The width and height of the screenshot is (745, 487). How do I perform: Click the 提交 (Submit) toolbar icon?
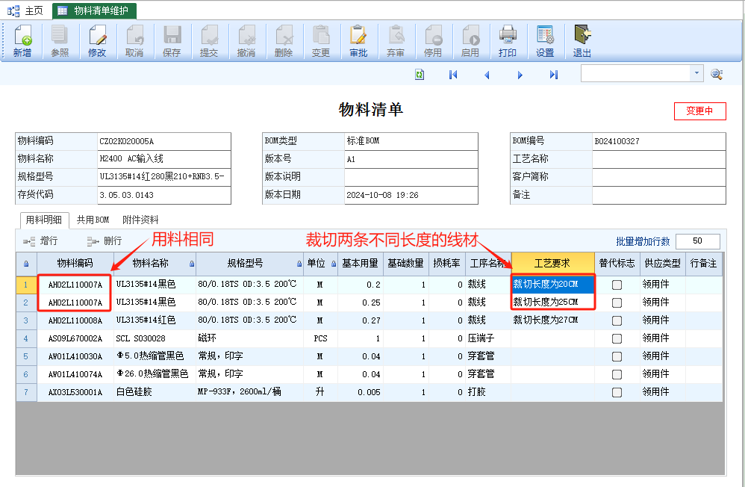209,41
